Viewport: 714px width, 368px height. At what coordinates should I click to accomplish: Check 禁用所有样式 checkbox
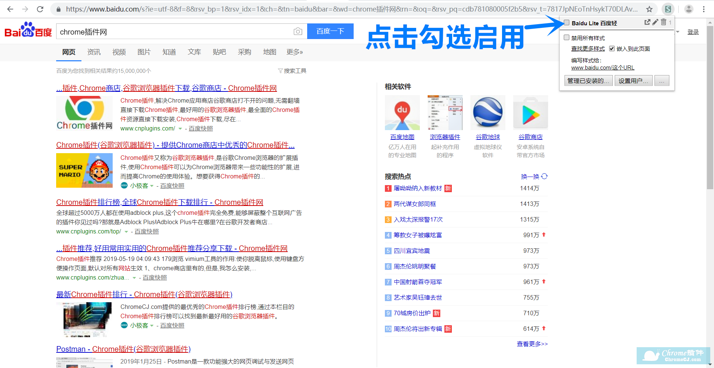[x=567, y=38]
